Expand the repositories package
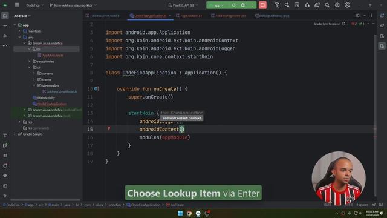The width and height of the screenshot is (387, 218). pos(30,61)
